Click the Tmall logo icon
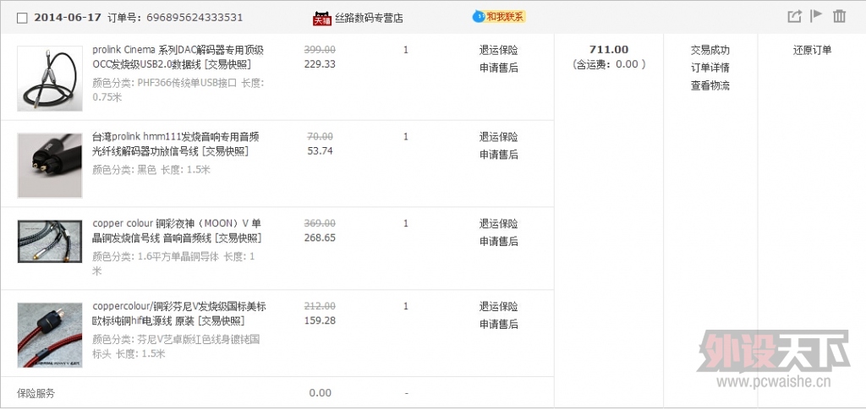The width and height of the screenshot is (866, 410). click(x=322, y=18)
